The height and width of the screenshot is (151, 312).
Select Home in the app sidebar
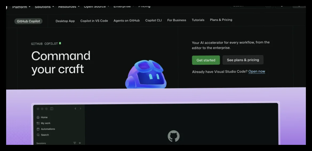(x=44, y=117)
